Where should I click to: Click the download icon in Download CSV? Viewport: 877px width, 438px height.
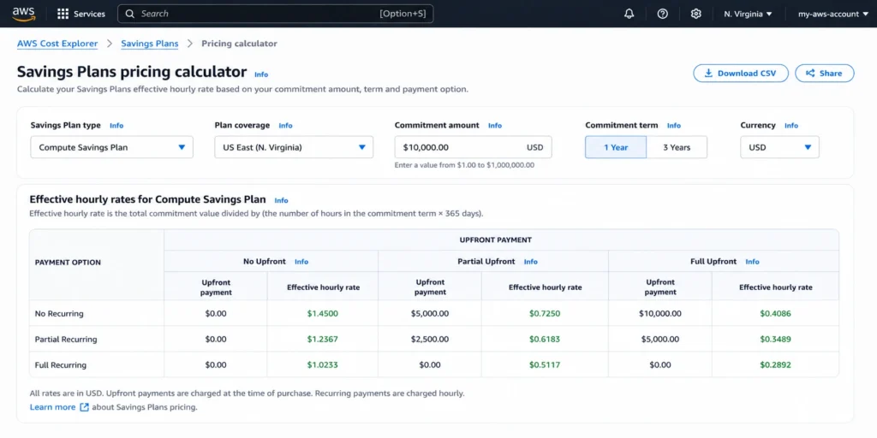coord(708,74)
